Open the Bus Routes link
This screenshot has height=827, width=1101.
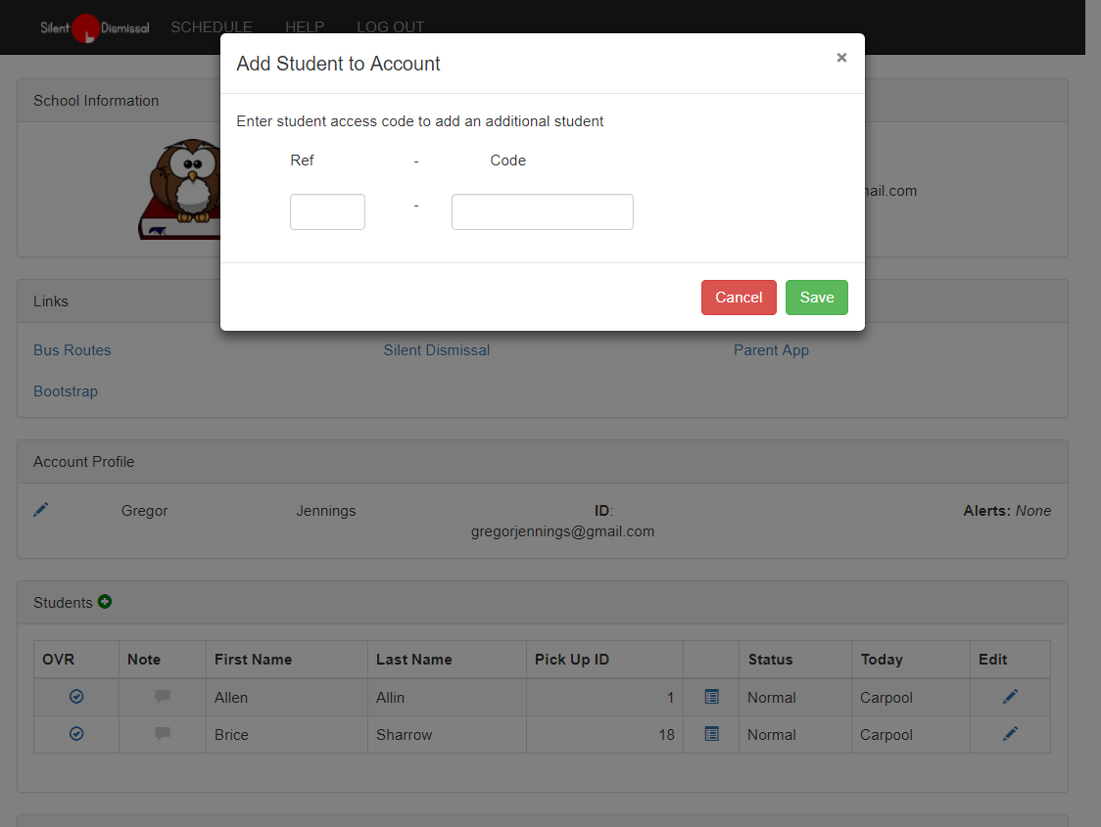click(x=72, y=350)
